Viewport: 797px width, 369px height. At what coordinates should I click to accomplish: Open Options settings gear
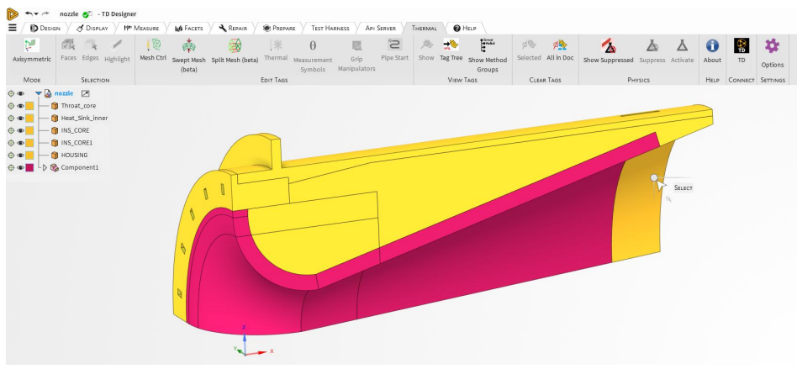coord(772,53)
